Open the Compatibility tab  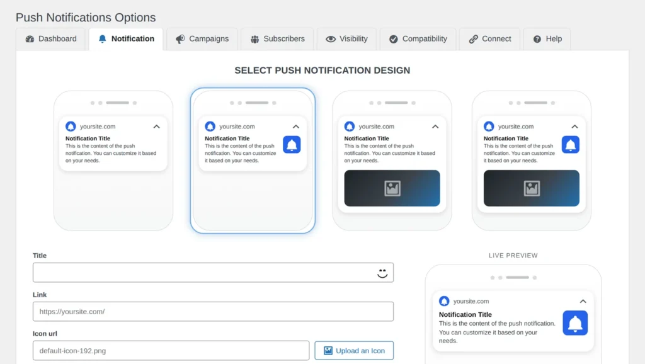(418, 38)
